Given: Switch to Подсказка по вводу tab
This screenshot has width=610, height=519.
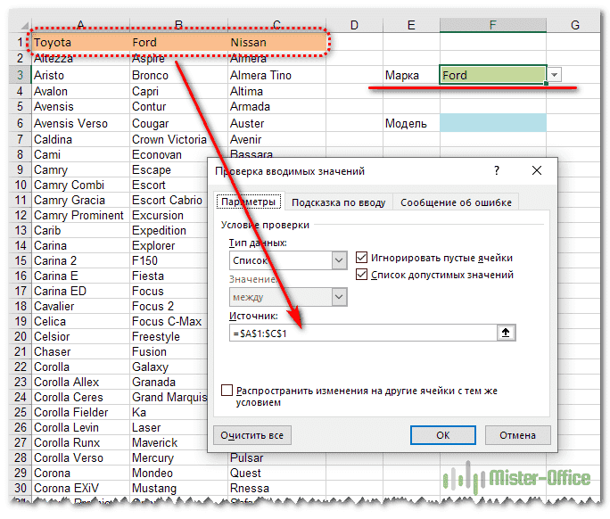Looking at the screenshot, I should (x=338, y=202).
